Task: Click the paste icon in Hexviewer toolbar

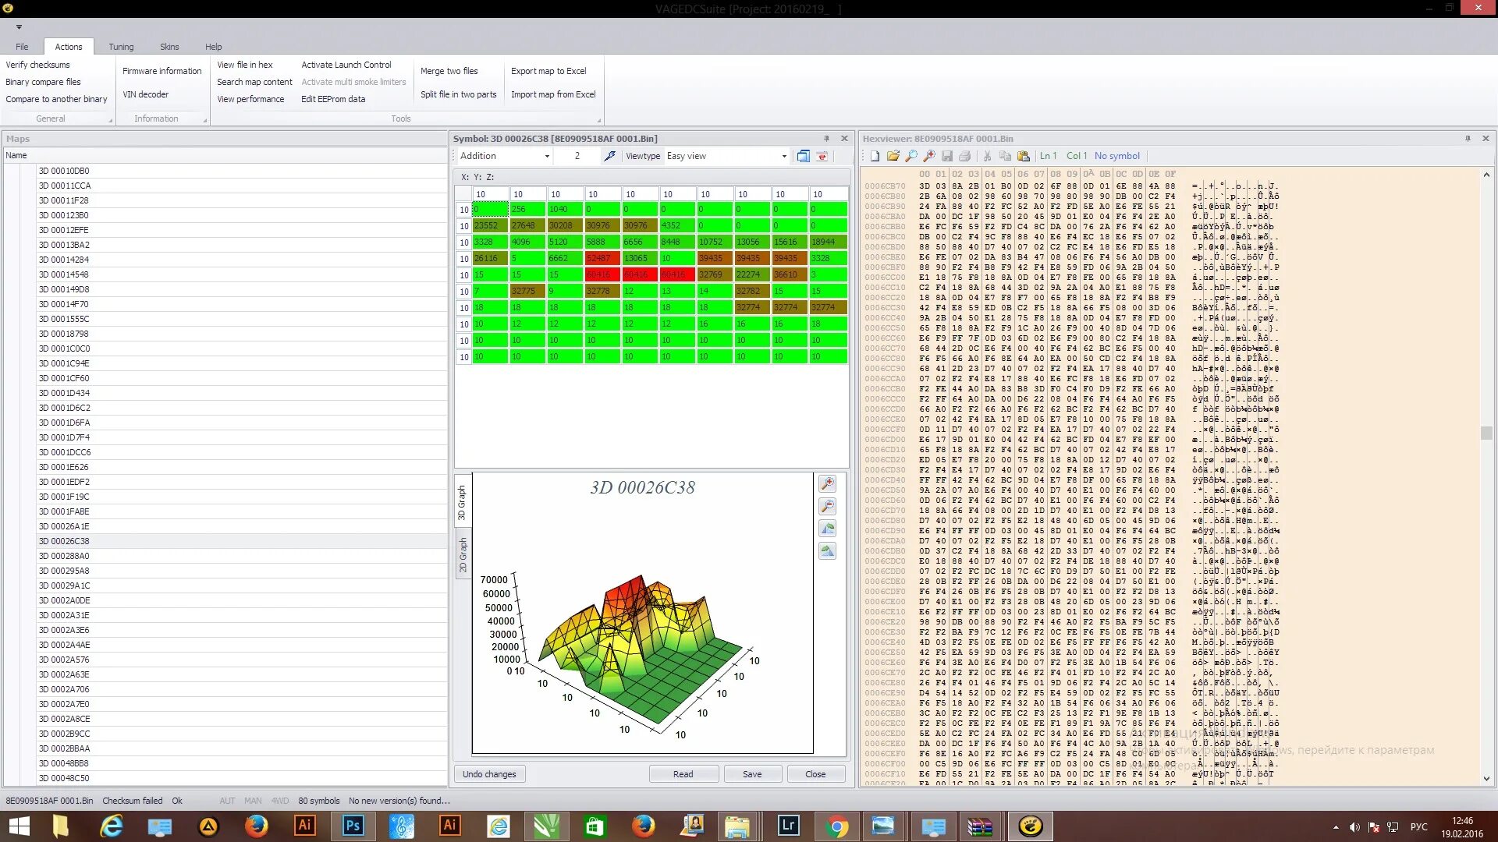Action: tap(1023, 156)
